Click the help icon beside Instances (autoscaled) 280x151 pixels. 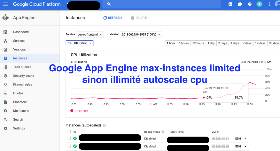click(x=104, y=125)
